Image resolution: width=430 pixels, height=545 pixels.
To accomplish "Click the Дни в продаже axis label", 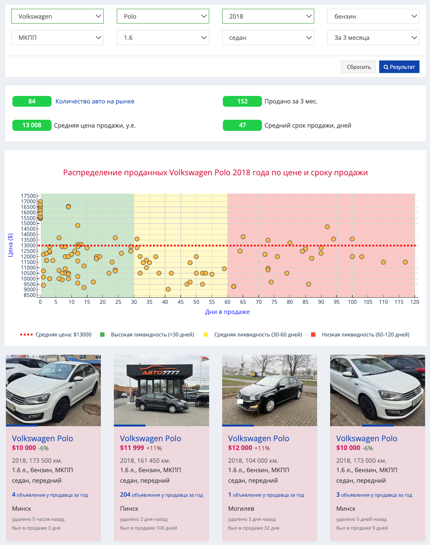I will point(227,312).
